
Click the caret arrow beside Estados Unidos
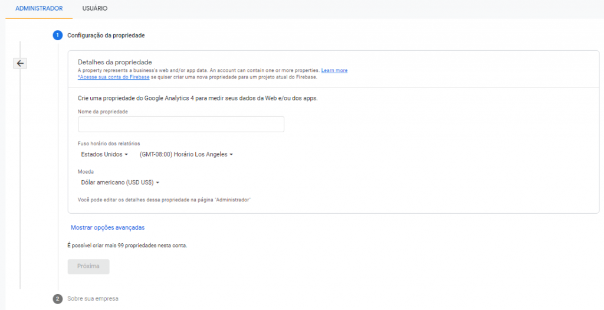pos(126,155)
